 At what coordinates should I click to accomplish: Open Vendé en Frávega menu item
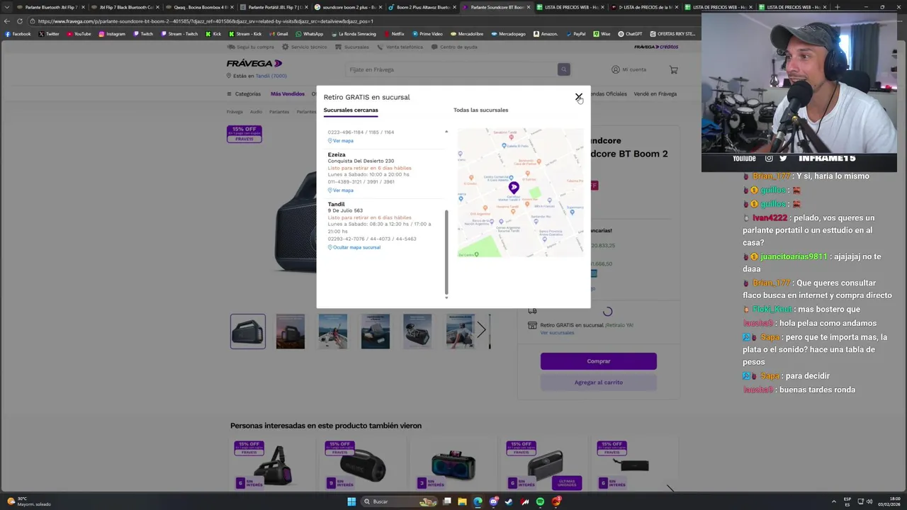655,93
